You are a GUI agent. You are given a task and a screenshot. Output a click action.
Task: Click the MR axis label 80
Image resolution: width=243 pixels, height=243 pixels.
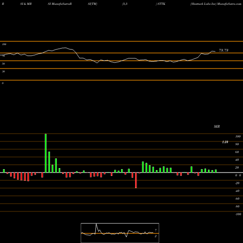[237, 144]
